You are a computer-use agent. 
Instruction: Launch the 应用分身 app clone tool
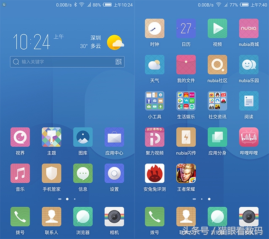coord(217,137)
